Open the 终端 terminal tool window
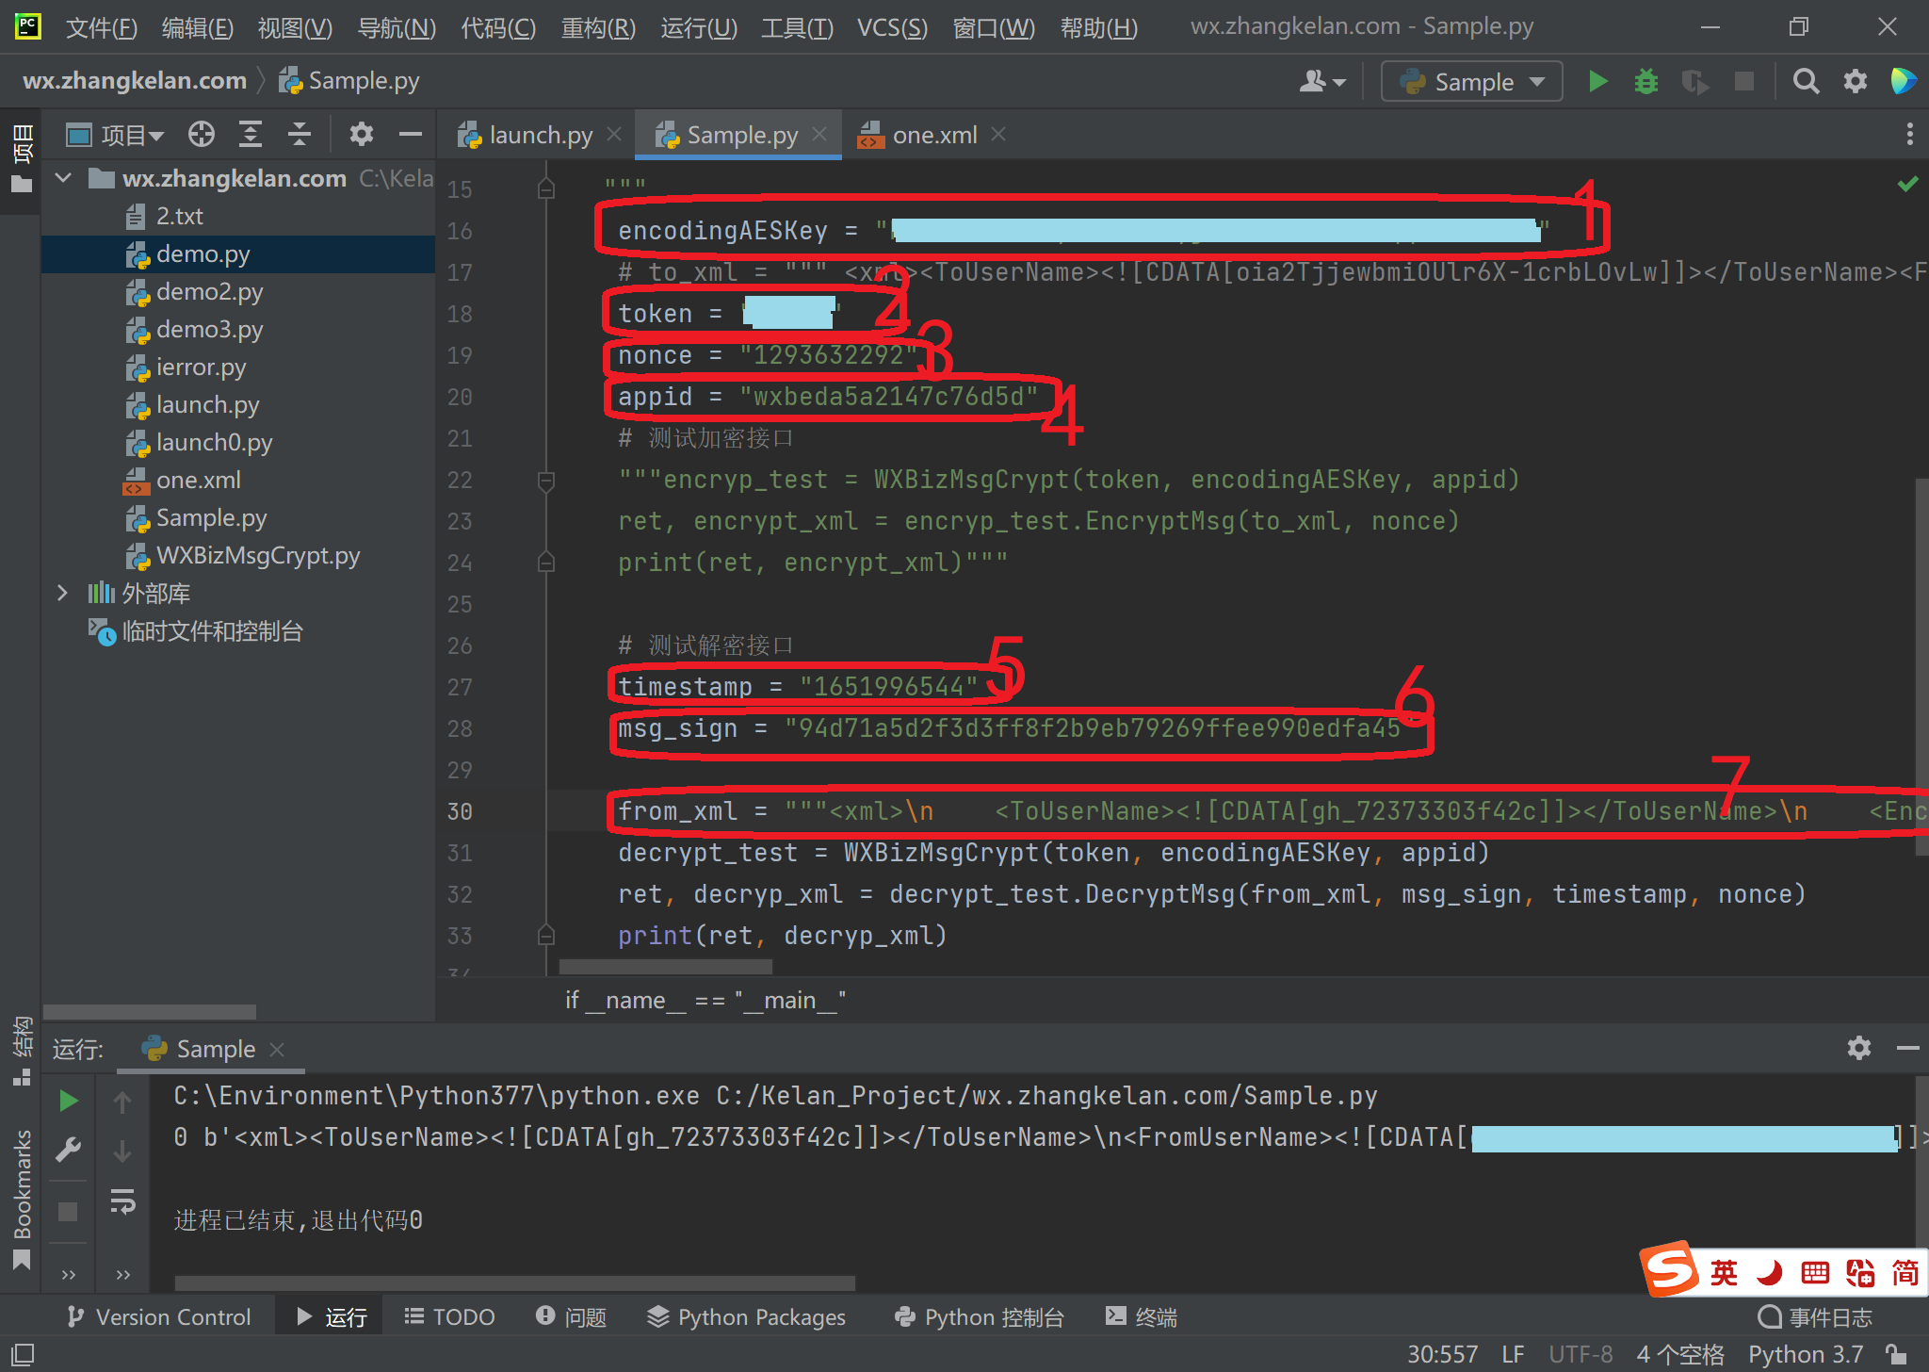This screenshot has height=1372, width=1929. point(1142,1316)
